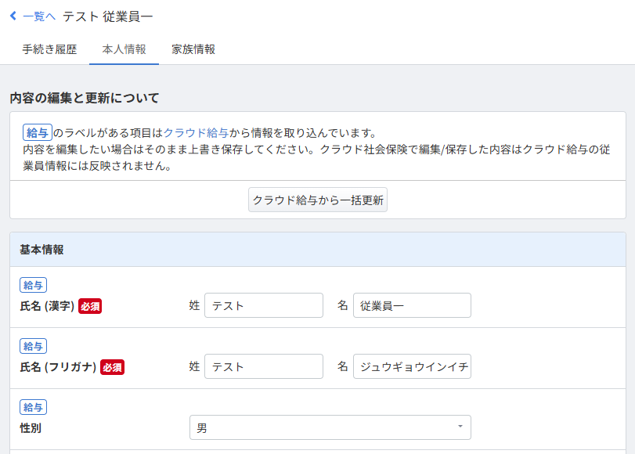Focus the furigana 姓 input field

pos(264,366)
